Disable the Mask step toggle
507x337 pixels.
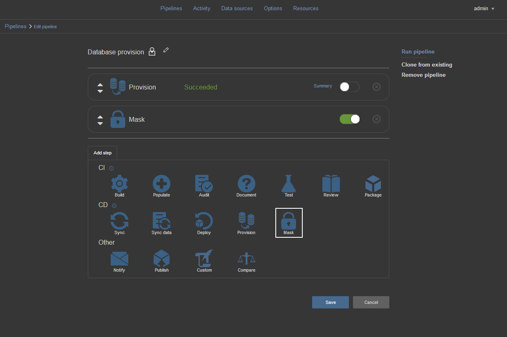(349, 119)
